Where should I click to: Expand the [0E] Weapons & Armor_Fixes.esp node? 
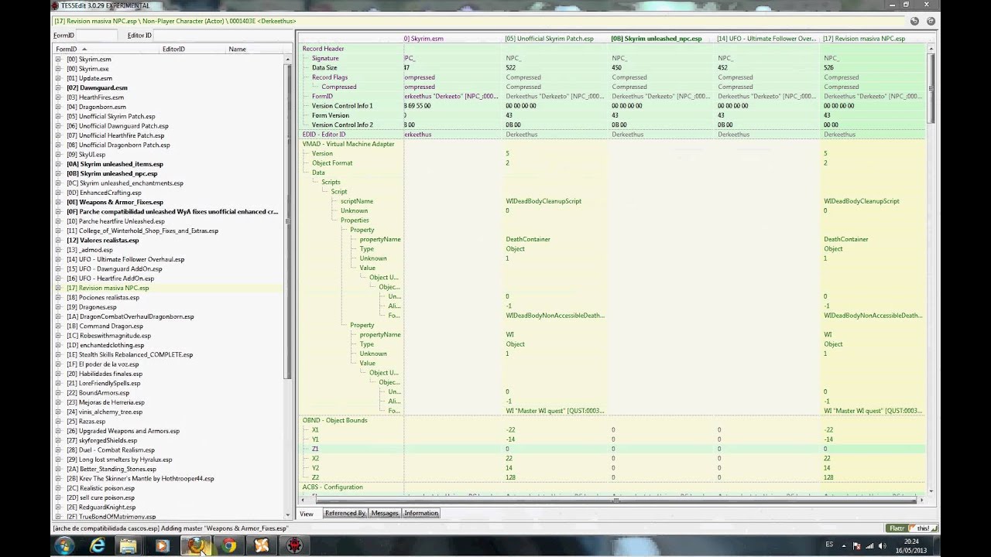point(58,202)
